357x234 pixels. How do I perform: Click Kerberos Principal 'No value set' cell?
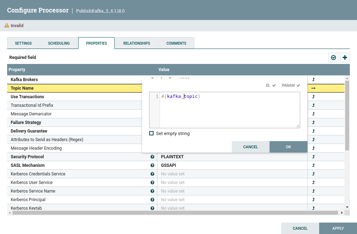tap(232, 200)
